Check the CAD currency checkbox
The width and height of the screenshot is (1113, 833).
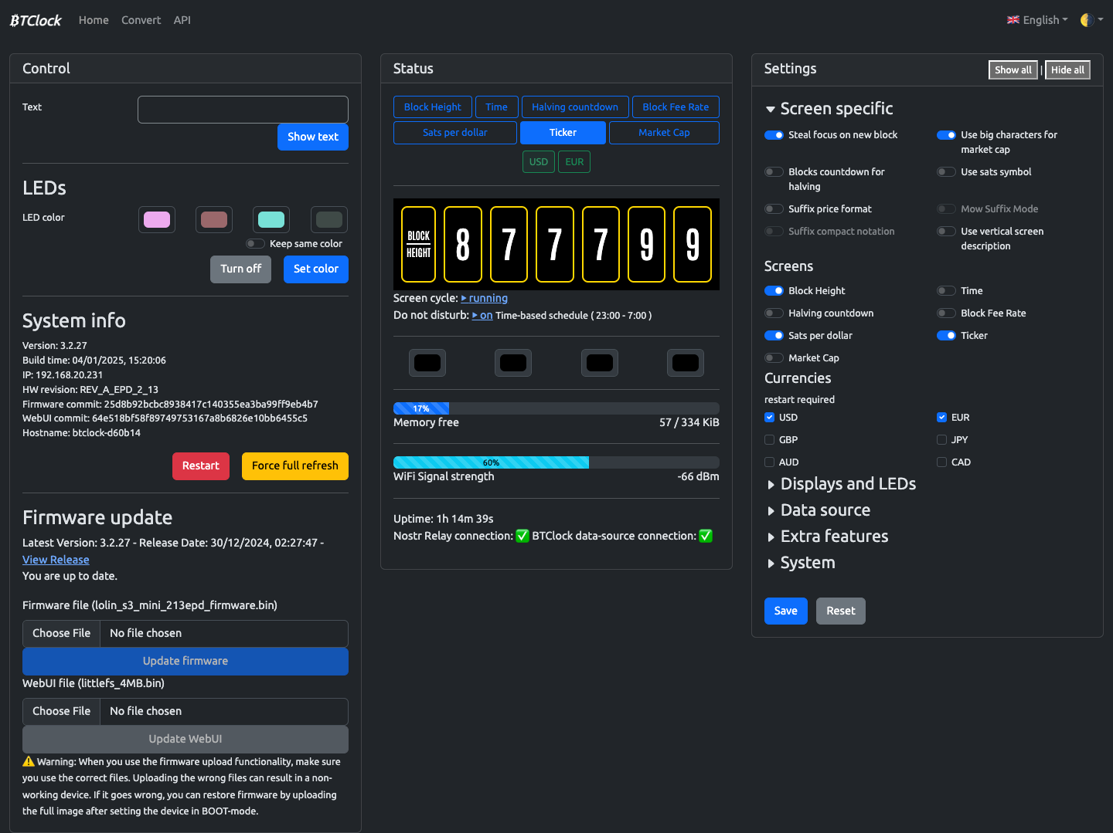point(941,462)
